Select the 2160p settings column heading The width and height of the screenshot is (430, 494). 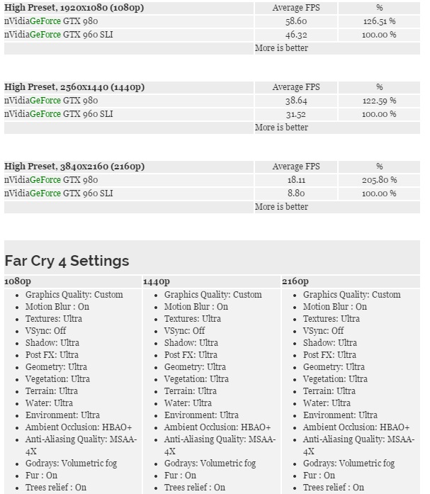(295, 281)
